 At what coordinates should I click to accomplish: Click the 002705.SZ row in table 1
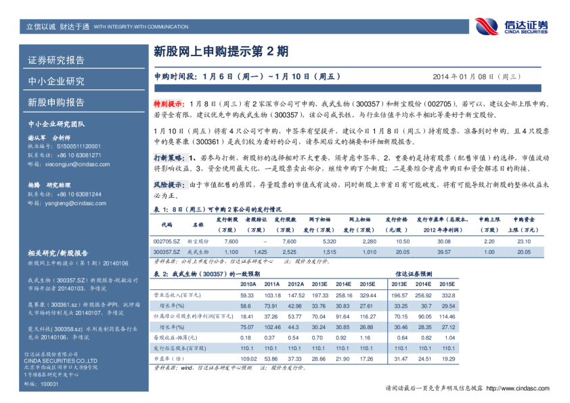tap(167, 241)
